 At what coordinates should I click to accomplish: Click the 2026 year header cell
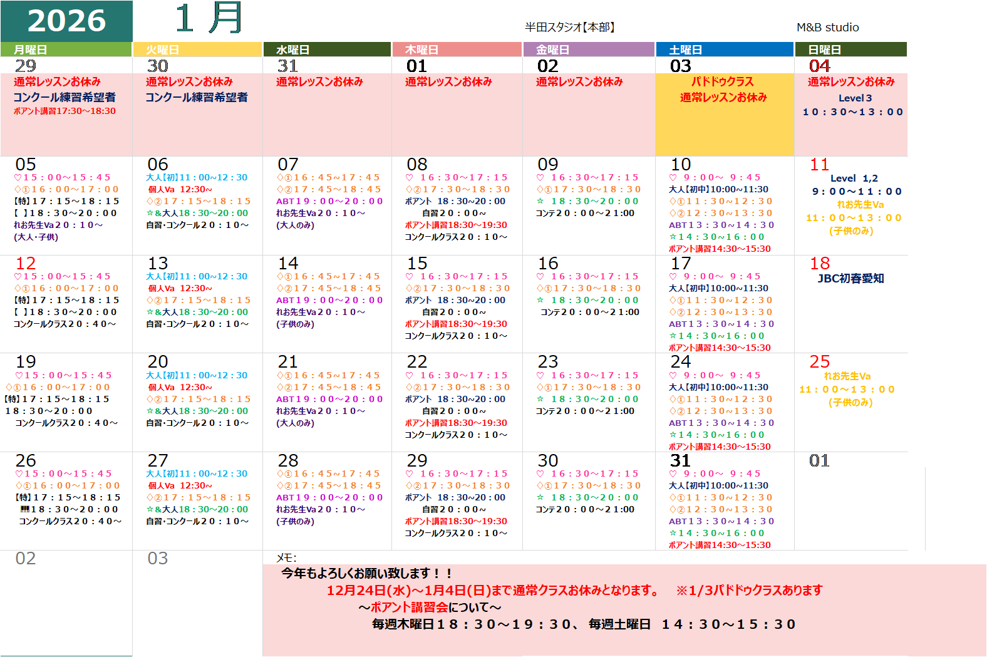66,21
